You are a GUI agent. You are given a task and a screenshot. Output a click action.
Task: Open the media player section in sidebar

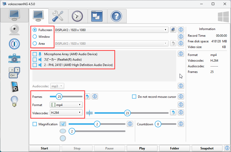tap(14, 87)
